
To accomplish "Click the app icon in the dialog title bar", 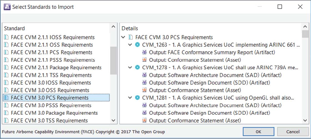I will click(7, 7).
